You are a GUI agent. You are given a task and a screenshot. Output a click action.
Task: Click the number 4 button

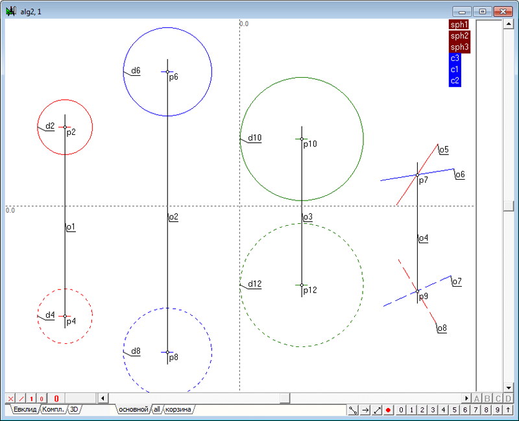pyautogui.click(x=443, y=410)
